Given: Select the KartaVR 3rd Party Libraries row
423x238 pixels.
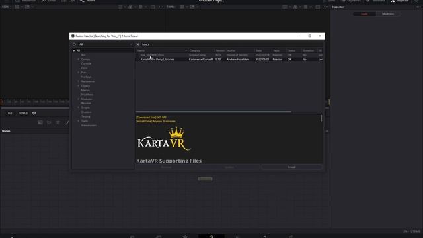Looking at the screenshot, I should [x=229, y=59].
